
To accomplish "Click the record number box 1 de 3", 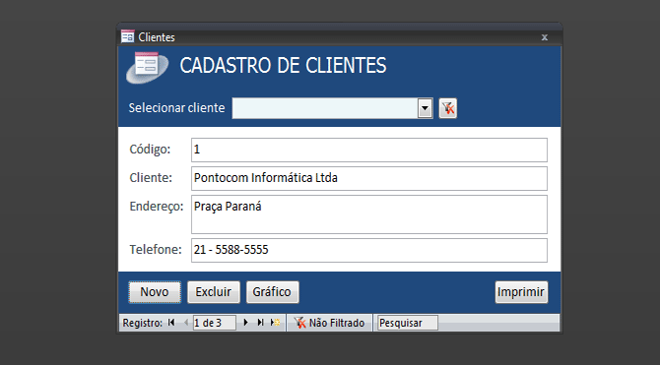I will (214, 323).
